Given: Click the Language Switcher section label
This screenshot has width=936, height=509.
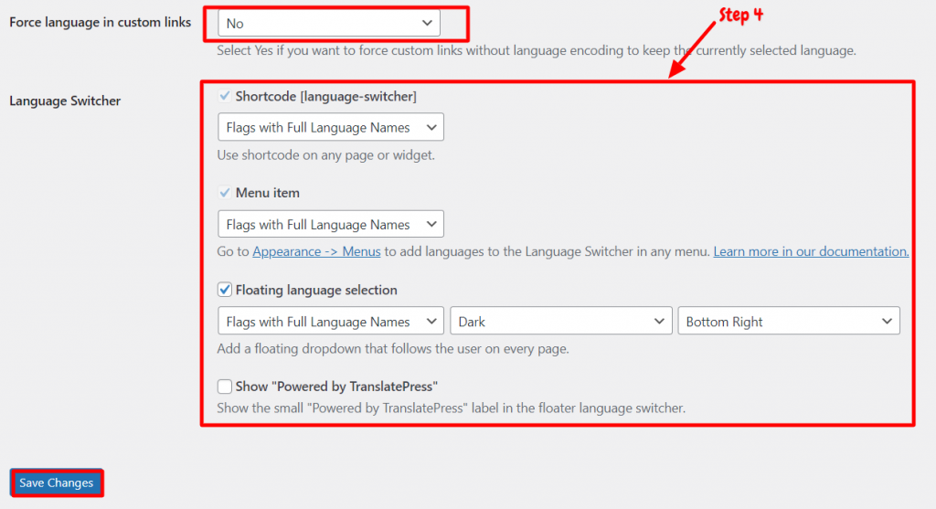Looking at the screenshot, I should click(65, 101).
